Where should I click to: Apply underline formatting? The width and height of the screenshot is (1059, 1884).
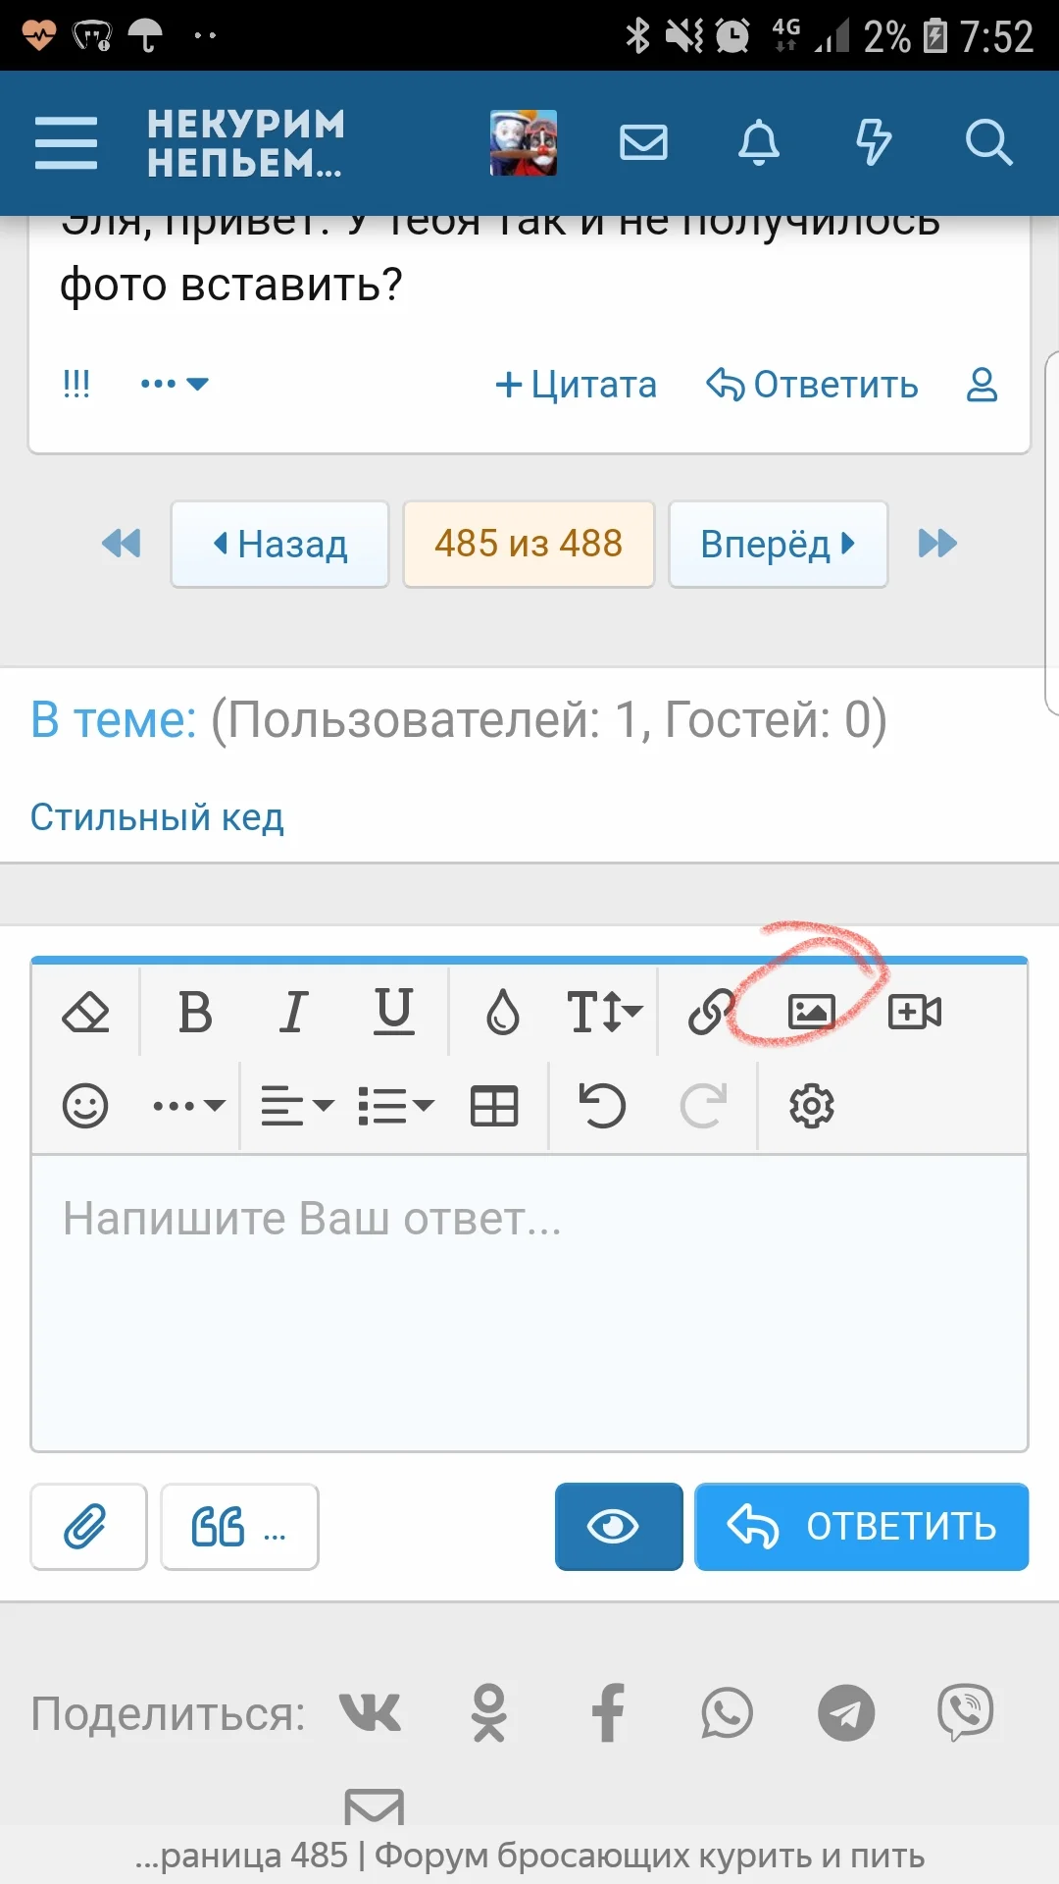392,1013
